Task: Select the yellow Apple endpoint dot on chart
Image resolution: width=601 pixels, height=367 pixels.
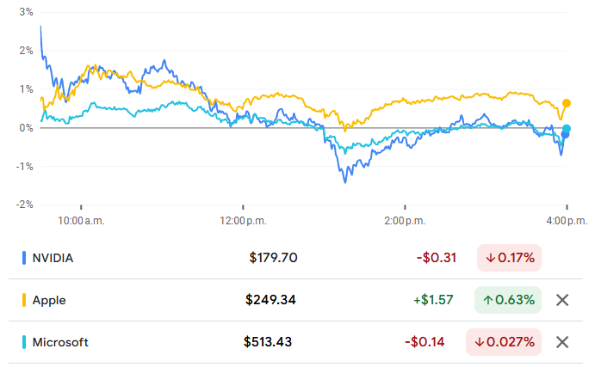Action: [x=567, y=103]
